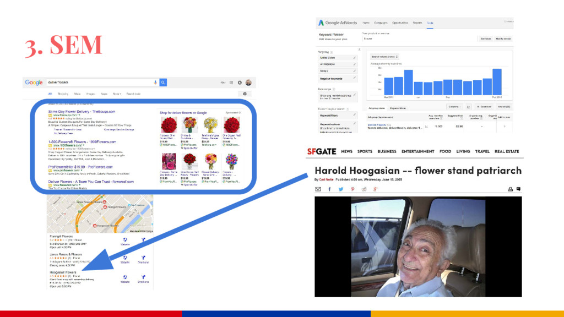The image size is (564, 317).
Task: Click Google account profile avatar
Action: [248, 83]
